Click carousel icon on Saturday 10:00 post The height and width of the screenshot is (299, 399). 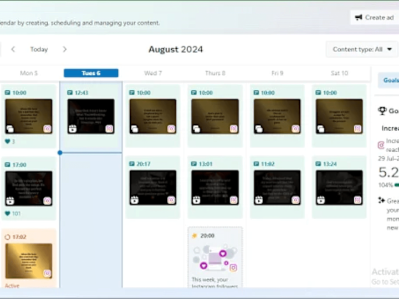[321, 129]
